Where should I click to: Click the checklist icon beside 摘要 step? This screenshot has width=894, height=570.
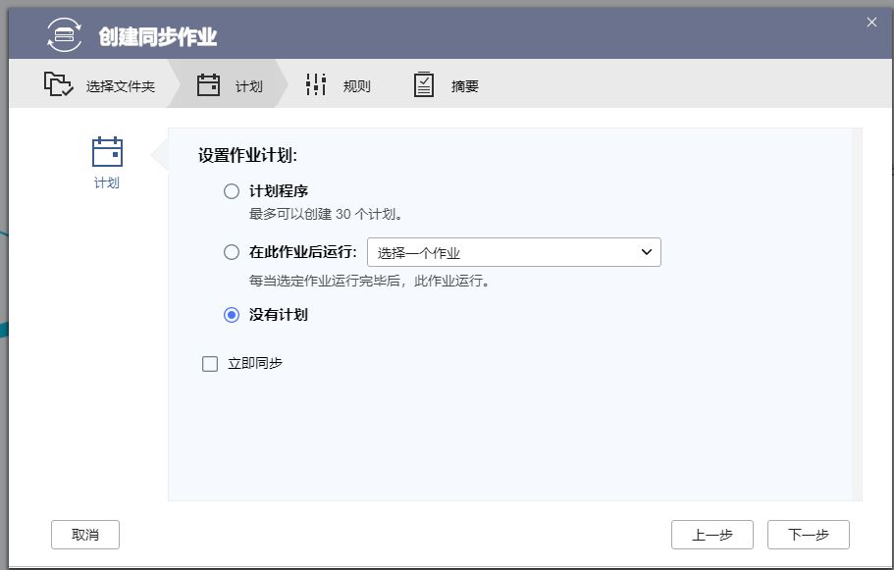(x=423, y=84)
